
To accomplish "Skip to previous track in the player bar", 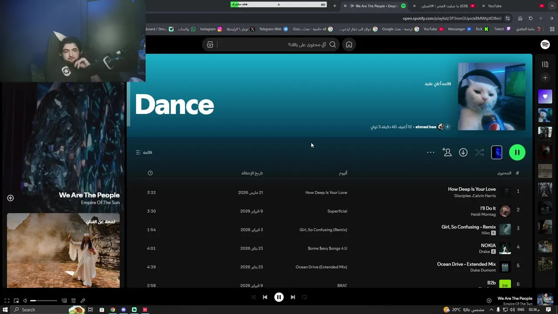I will pyautogui.click(x=265, y=297).
